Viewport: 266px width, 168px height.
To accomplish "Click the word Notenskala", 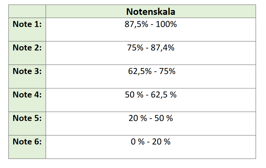I will 151,12.
